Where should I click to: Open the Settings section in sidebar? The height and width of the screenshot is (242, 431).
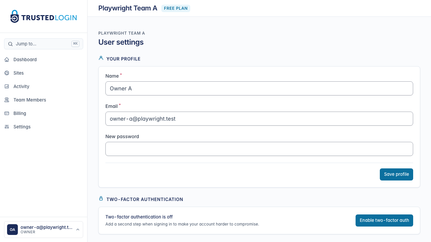coord(22,127)
